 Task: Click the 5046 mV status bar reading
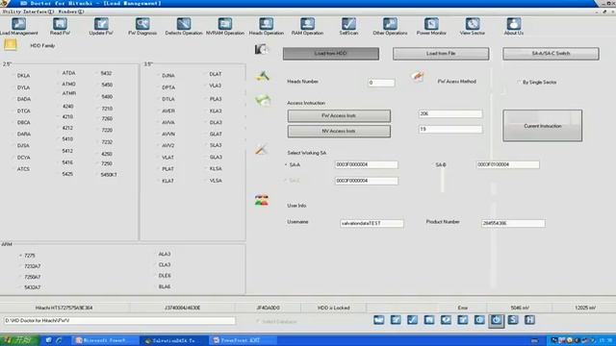(x=520, y=308)
